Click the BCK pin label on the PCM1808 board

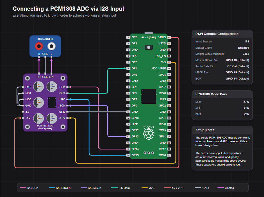(x=62, y=87)
